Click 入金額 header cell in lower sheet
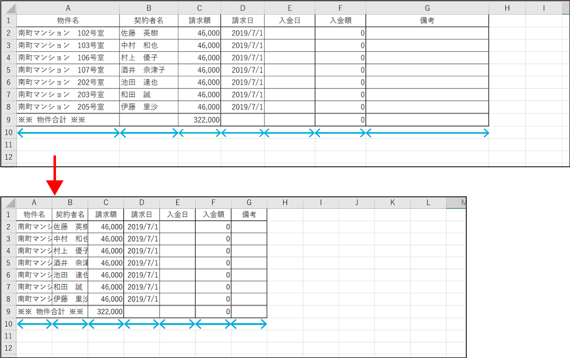570x358 pixels. pyautogui.click(x=213, y=214)
